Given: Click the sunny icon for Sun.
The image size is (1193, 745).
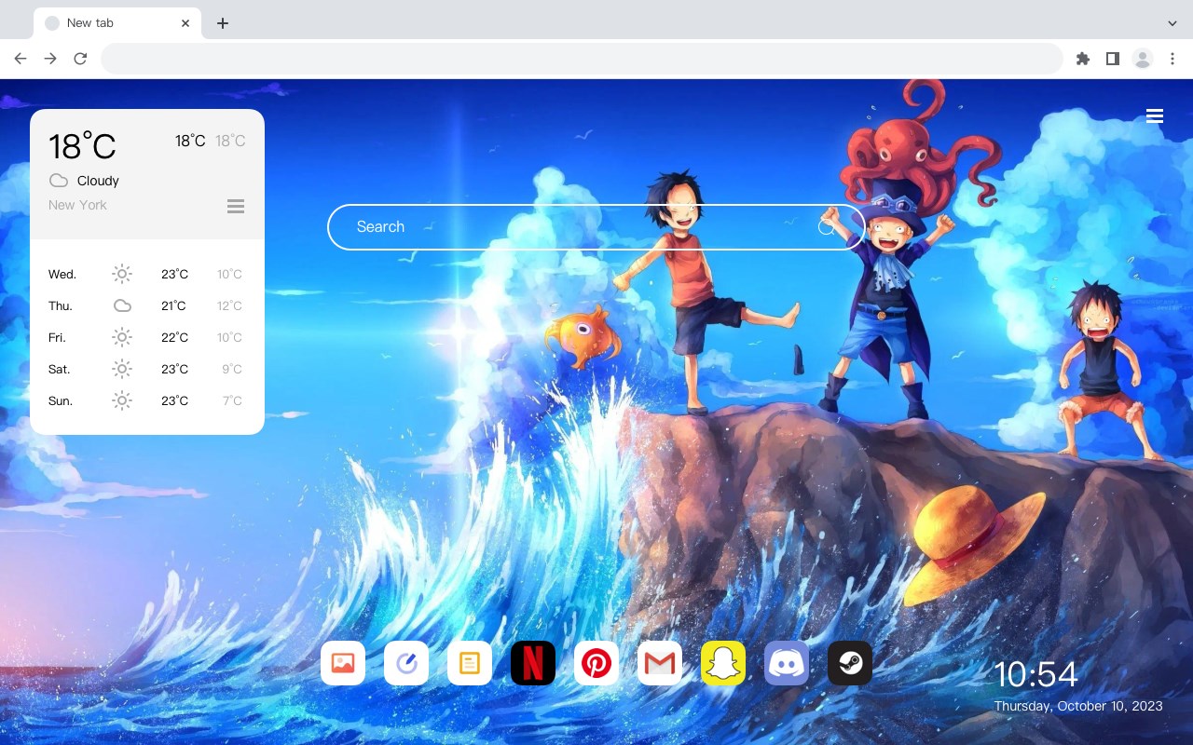Looking at the screenshot, I should [x=122, y=400].
